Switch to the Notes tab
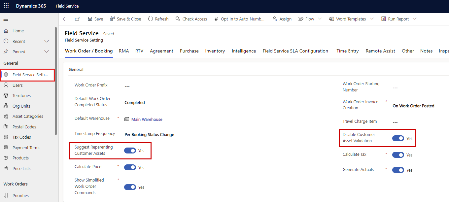Viewport: 449px width, 202px height. 426,51
